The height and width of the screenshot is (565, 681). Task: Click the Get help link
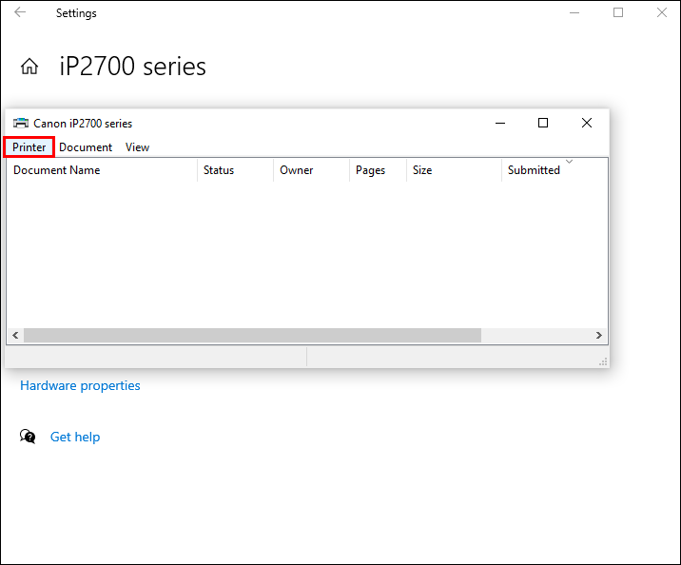(75, 437)
